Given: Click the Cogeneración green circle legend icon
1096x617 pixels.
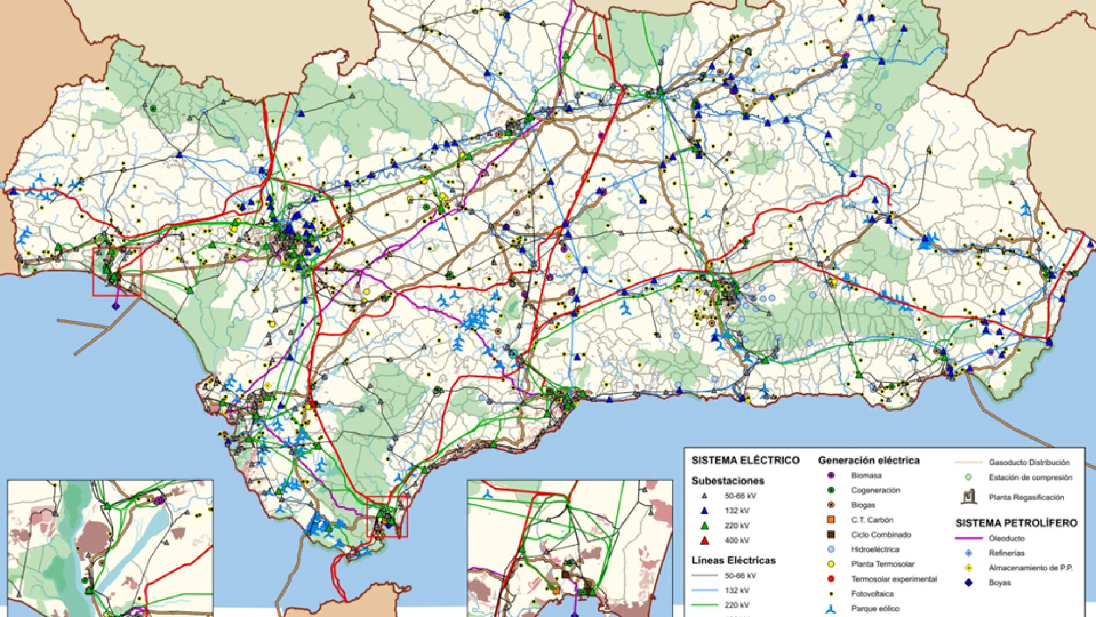Looking at the screenshot, I should [831, 490].
